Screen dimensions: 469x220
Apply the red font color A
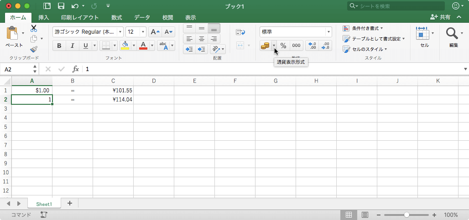pos(143,46)
